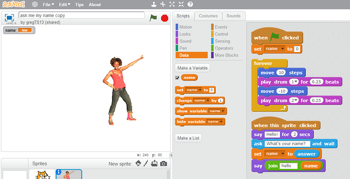This screenshot has width=350, height=179.
Task: Open drum 1 dropdown in script
Action: point(294,82)
